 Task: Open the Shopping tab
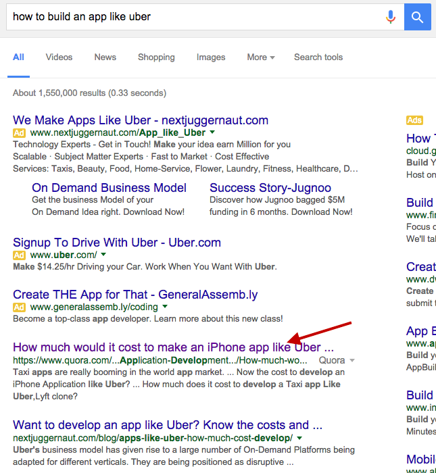[x=156, y=57]
